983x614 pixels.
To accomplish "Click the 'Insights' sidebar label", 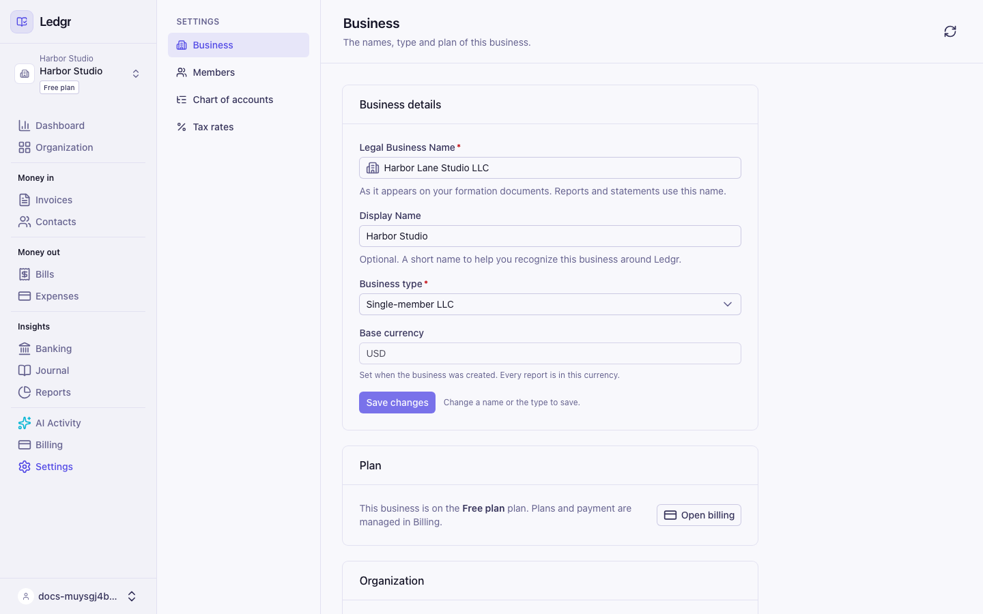I will click(33, 327).
